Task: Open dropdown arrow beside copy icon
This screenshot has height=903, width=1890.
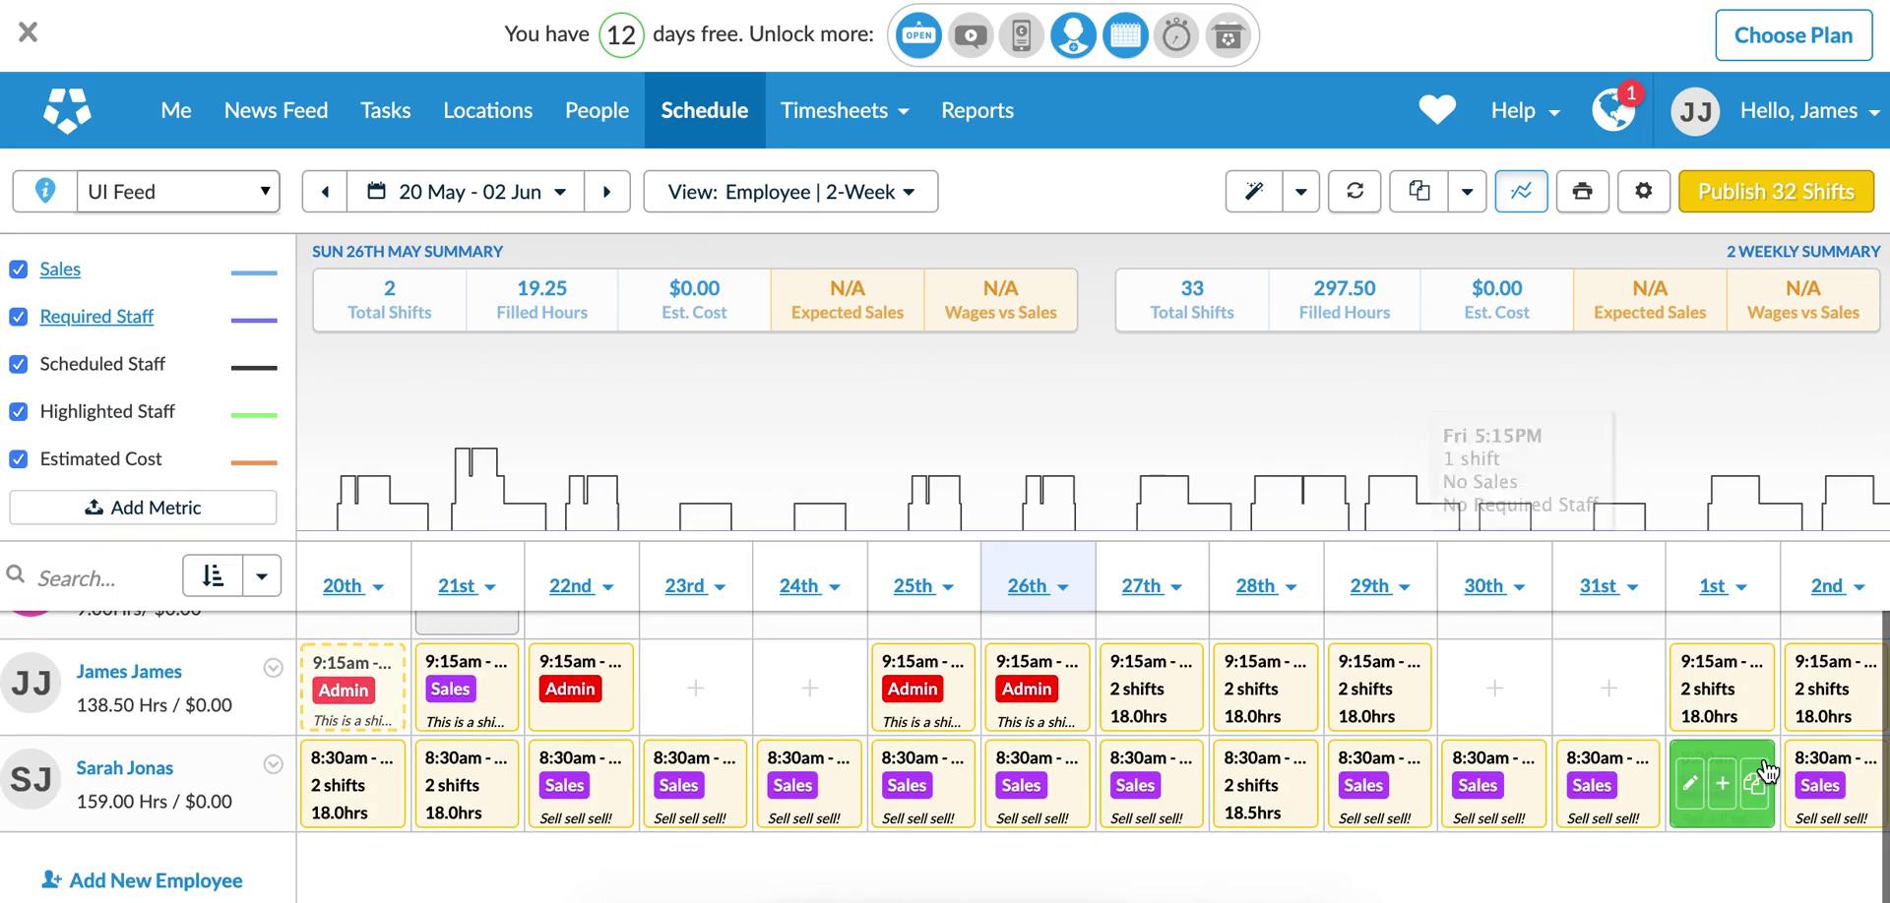Action: [x=1467, y=192]
